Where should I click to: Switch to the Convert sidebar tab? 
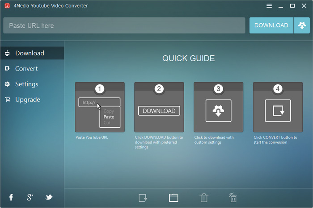32,69
